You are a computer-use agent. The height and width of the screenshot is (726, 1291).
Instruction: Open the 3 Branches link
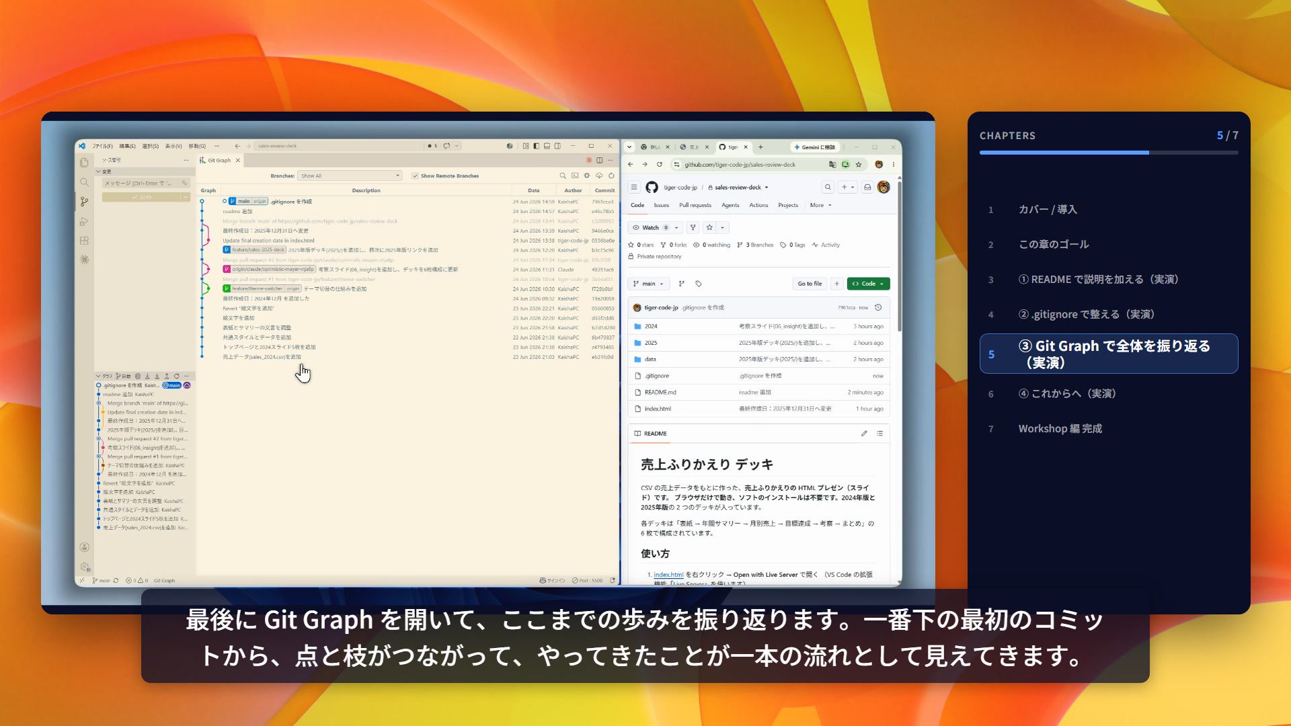[756, 245]
